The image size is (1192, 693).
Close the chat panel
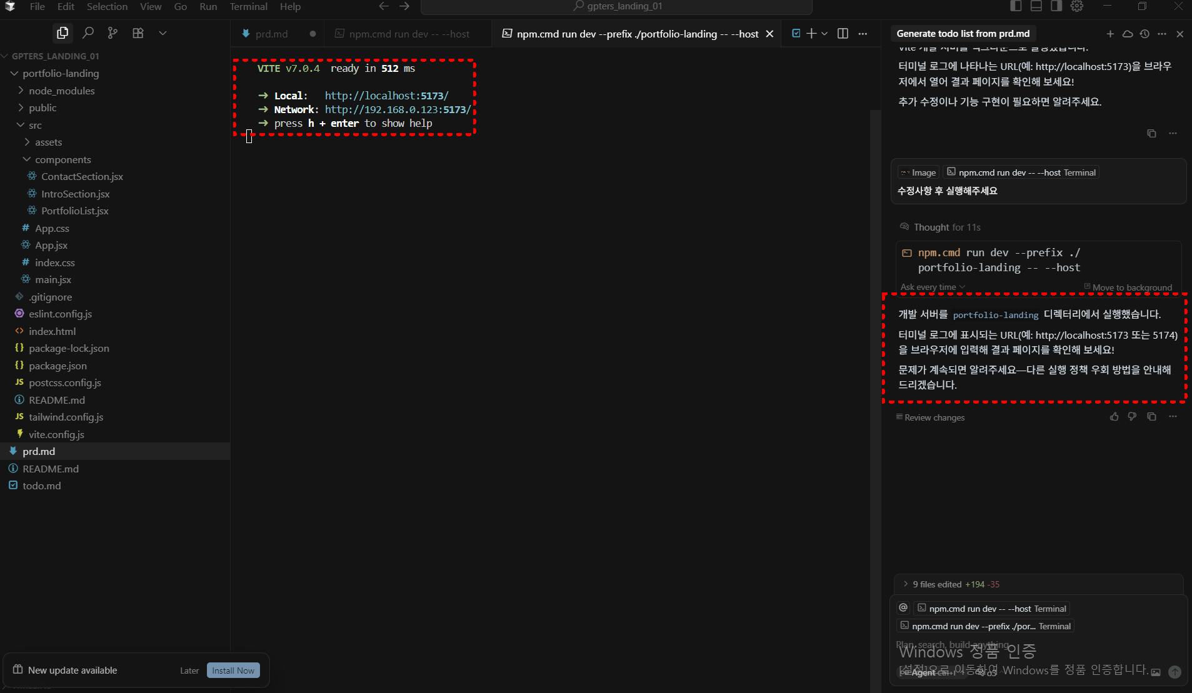click(x=1180, y=34)
